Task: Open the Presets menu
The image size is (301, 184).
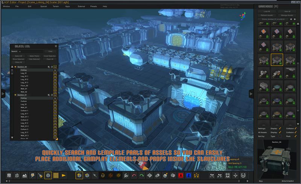Action: (93, 6)
